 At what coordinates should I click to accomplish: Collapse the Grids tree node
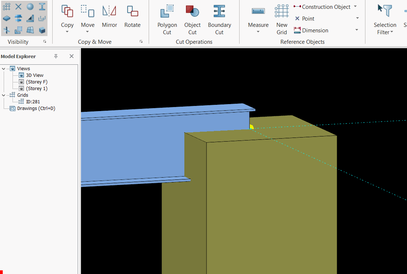pos(4,95)
